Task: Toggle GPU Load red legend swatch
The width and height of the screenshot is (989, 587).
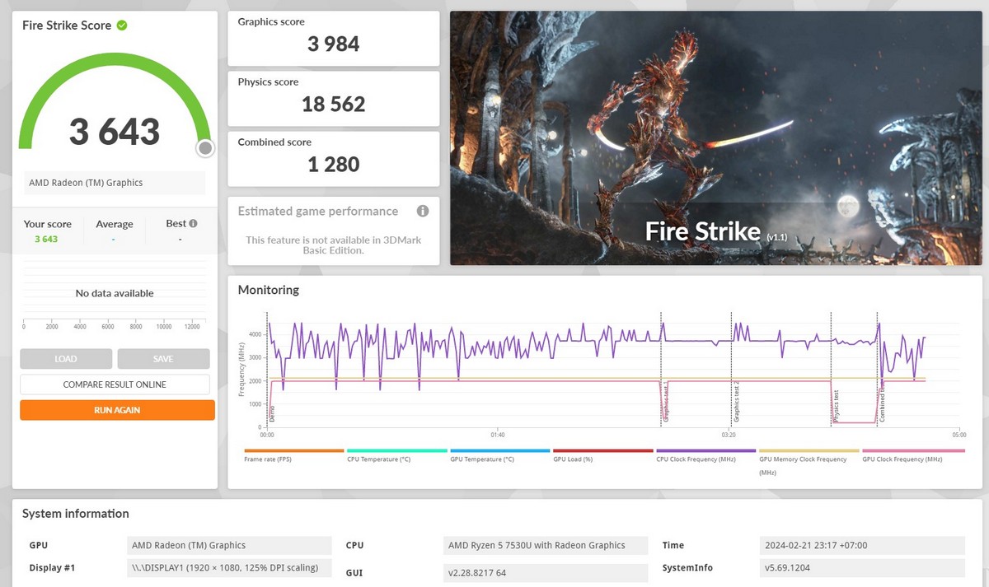Action: pos(603,451)
